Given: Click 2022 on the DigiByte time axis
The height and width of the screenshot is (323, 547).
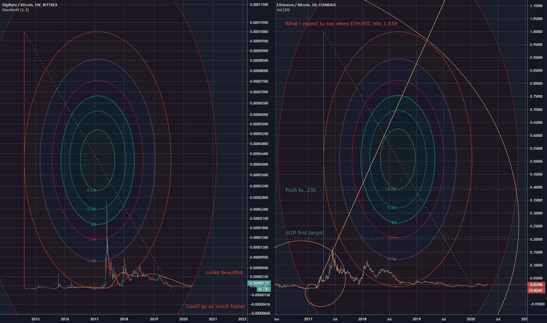Looking at the screenshot, I should click(242, 319).
